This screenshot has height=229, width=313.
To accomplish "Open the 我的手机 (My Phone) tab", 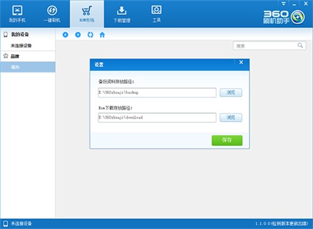I will pos(18,14).
